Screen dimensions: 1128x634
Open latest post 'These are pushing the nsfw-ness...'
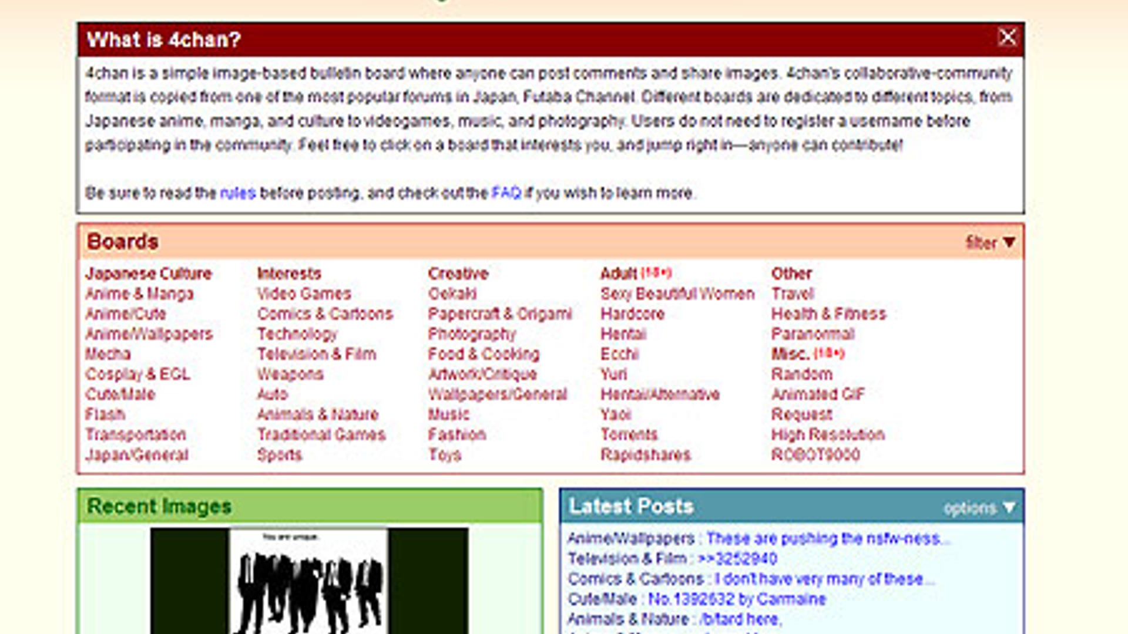(828, 538)
